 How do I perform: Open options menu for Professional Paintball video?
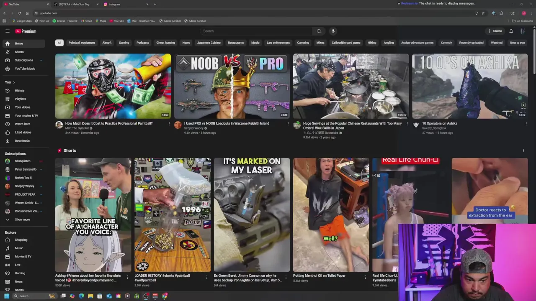tap(169, 124)
